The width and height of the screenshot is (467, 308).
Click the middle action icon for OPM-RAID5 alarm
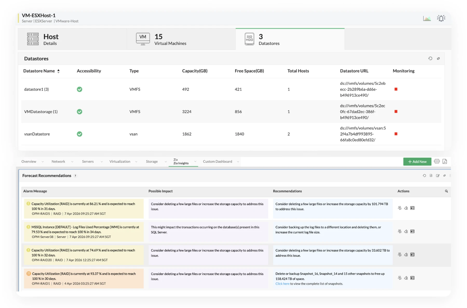(x=406, y=208)
